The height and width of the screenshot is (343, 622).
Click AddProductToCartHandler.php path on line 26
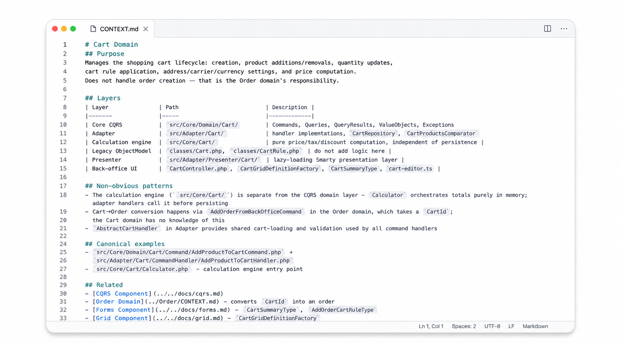pyautogui.click(x=193, y=261)
